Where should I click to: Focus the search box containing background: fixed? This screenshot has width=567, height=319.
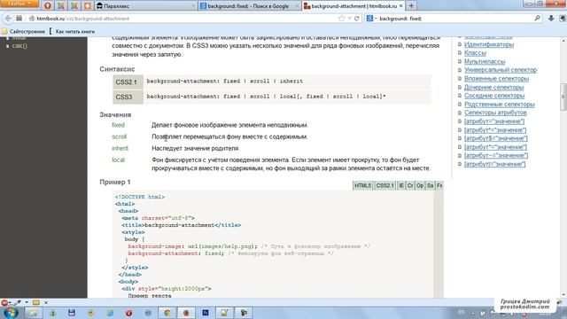point(454,18)
